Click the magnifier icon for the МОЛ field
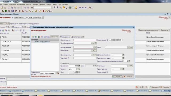 coord(132,47)
